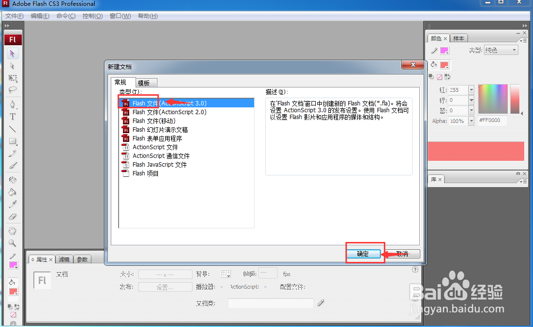Image resolution: width=533 pixels, height=327 pixels.
Task: Select the Eyedropper tool
Action: (13, 204)
